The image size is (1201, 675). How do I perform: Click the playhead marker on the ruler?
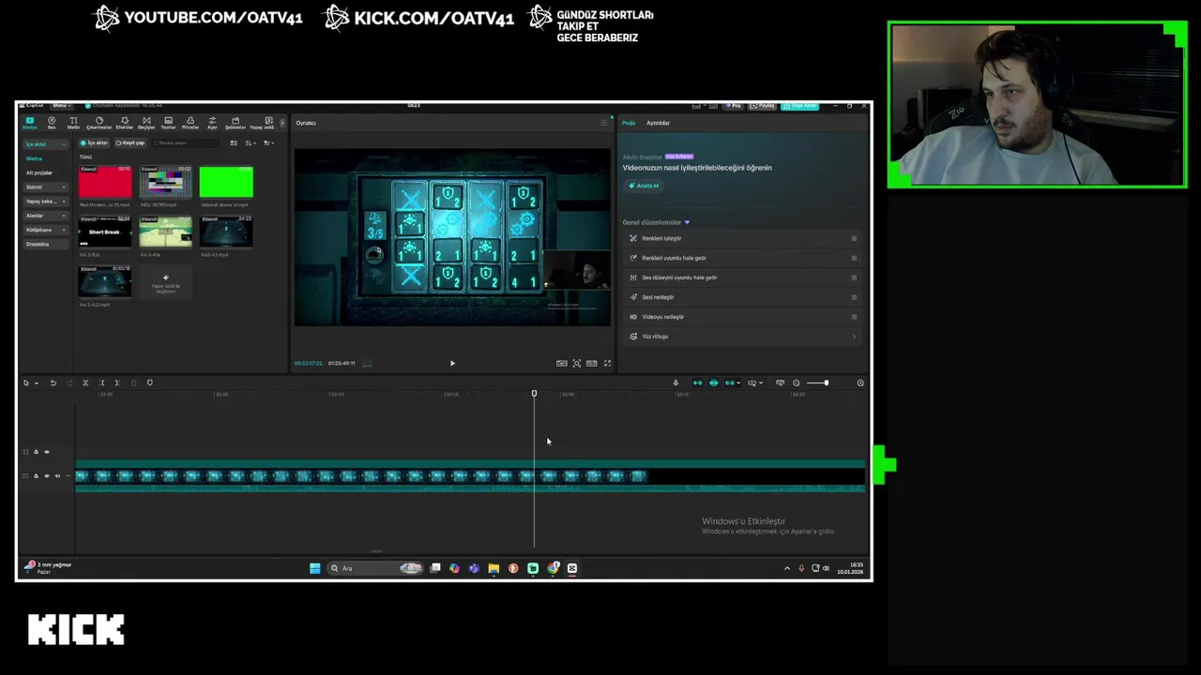pos(534,394)
